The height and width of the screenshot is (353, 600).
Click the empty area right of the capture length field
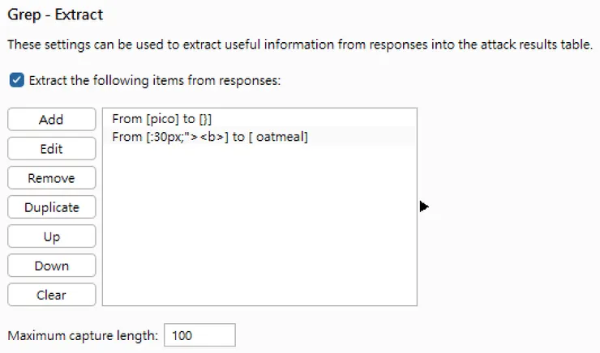point(405,335)
